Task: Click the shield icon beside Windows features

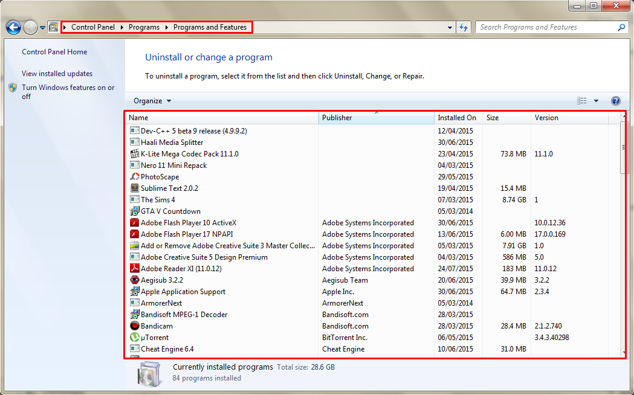Action: coord(13,88)
